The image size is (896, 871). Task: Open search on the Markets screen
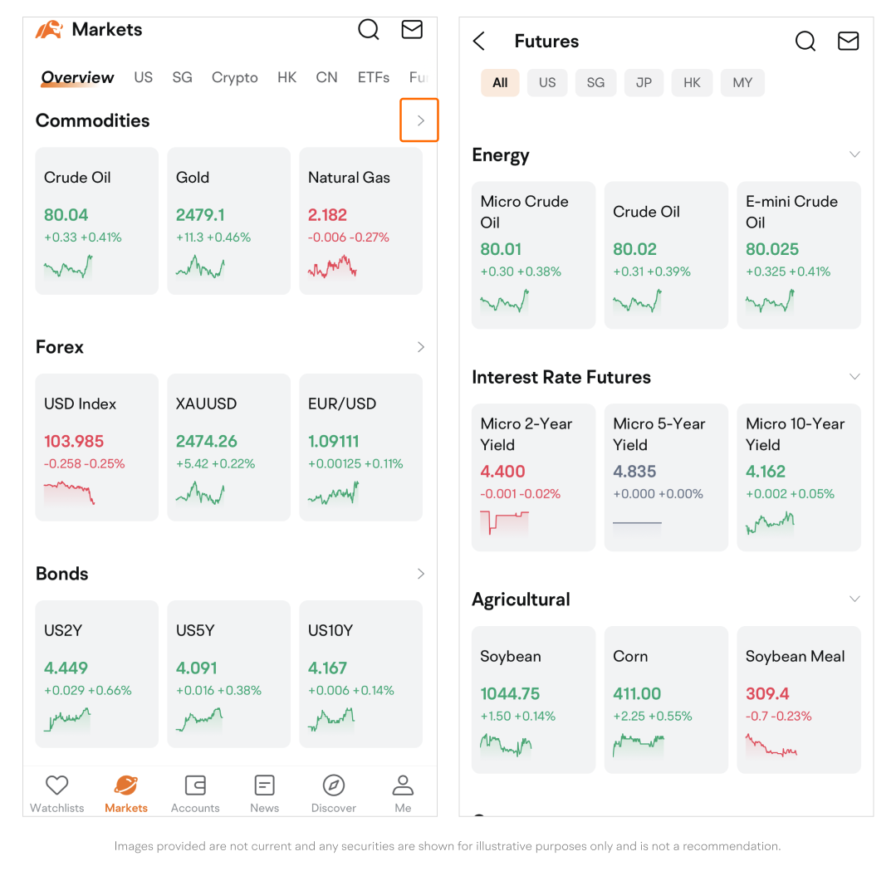click(369, 30)
